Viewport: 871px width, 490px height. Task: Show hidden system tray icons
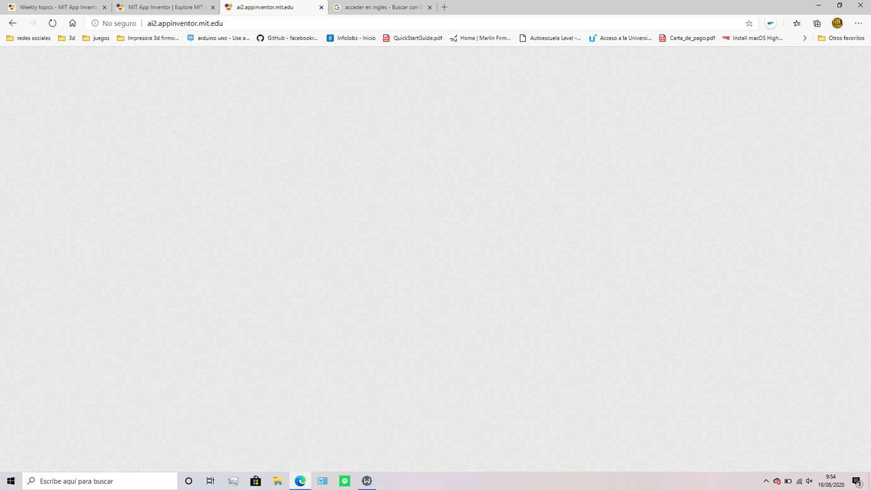[x=766, y=481]
